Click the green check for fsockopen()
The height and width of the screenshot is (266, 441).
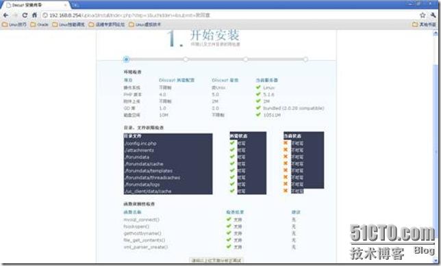tap(229, 226)
